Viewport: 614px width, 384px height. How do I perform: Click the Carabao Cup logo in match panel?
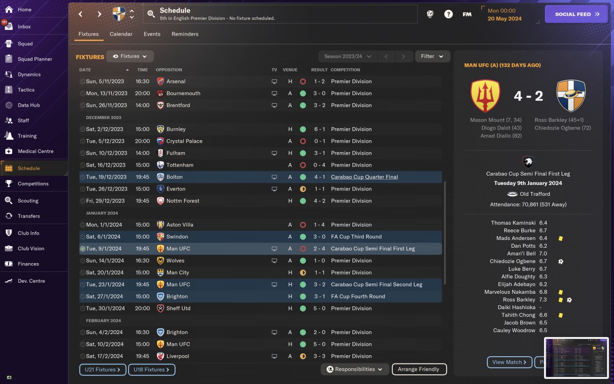pos(528,162)
